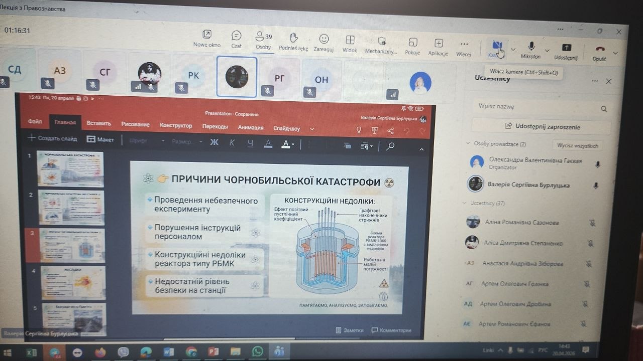Image resolution: width=643 pixels, height=361 pixels.
Task: Click the lightbulb help icon in PowerPoint
Action: click(x=359, y=130)
